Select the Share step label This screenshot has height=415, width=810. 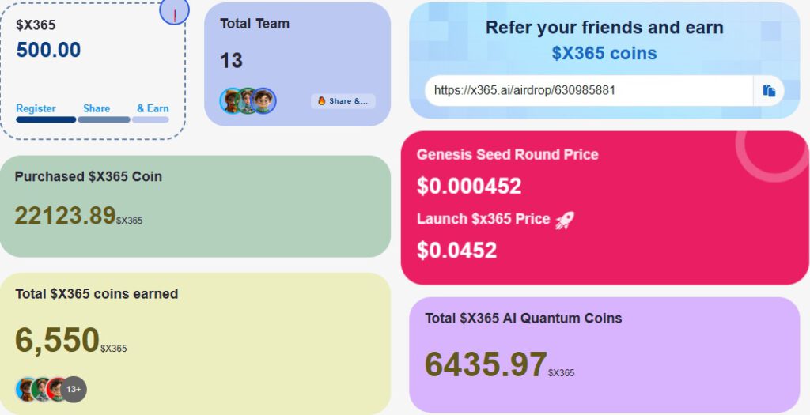click(x=97, y=108)
